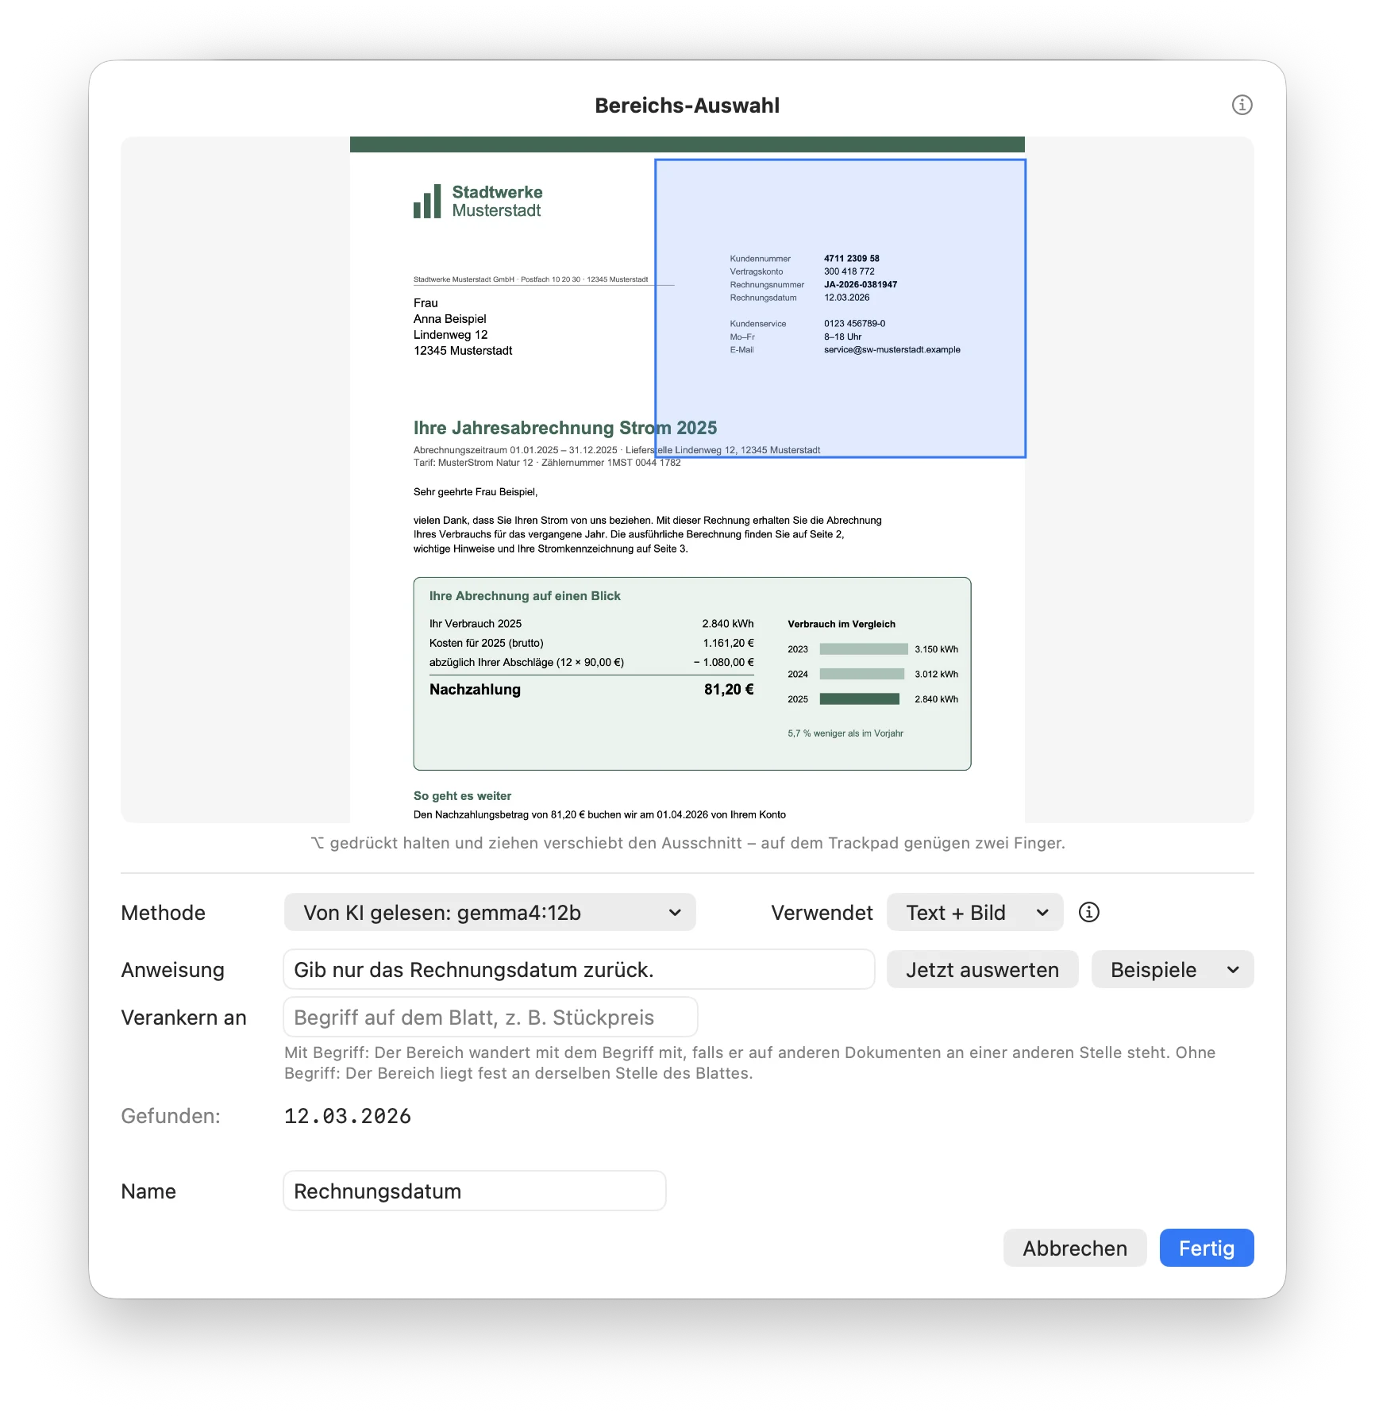Screen dimensions: 1375x1416
Task: Focus the Anweisung input field
Action: [x=579, y=969]
